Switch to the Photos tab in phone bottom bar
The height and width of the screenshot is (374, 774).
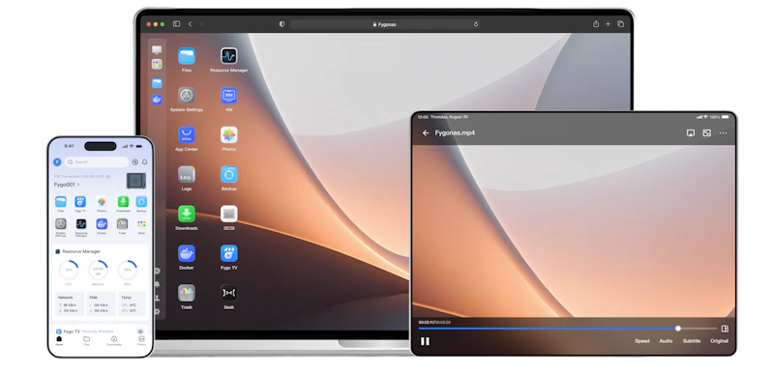click(x=141, y=340)
